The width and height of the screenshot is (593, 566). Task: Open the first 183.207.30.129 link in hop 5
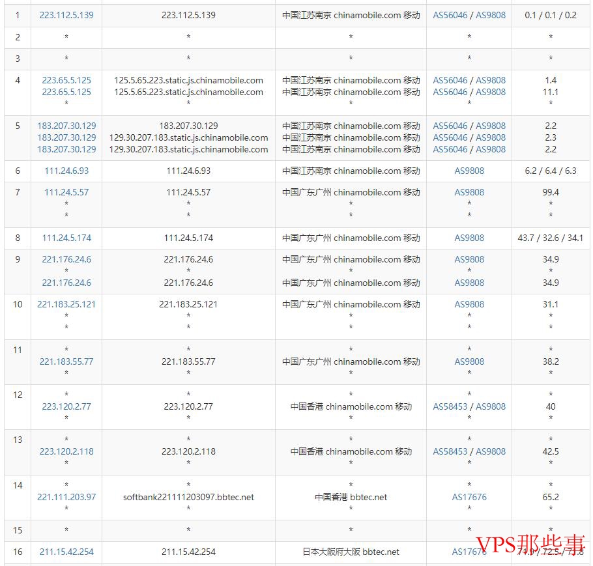[66, 126]
